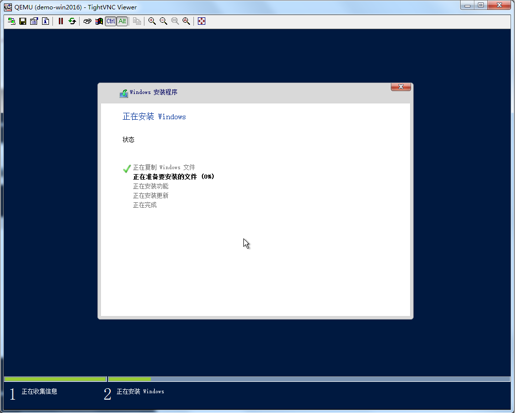Zoom in on the remote view
515x413 pixels.
point(152,21)
